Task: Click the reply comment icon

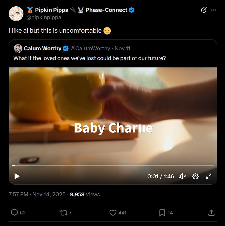Action: (14, 213)
